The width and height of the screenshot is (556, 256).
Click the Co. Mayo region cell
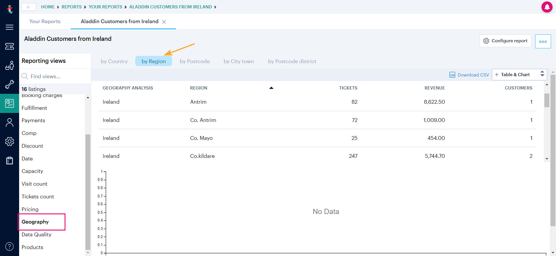(201, 138)
